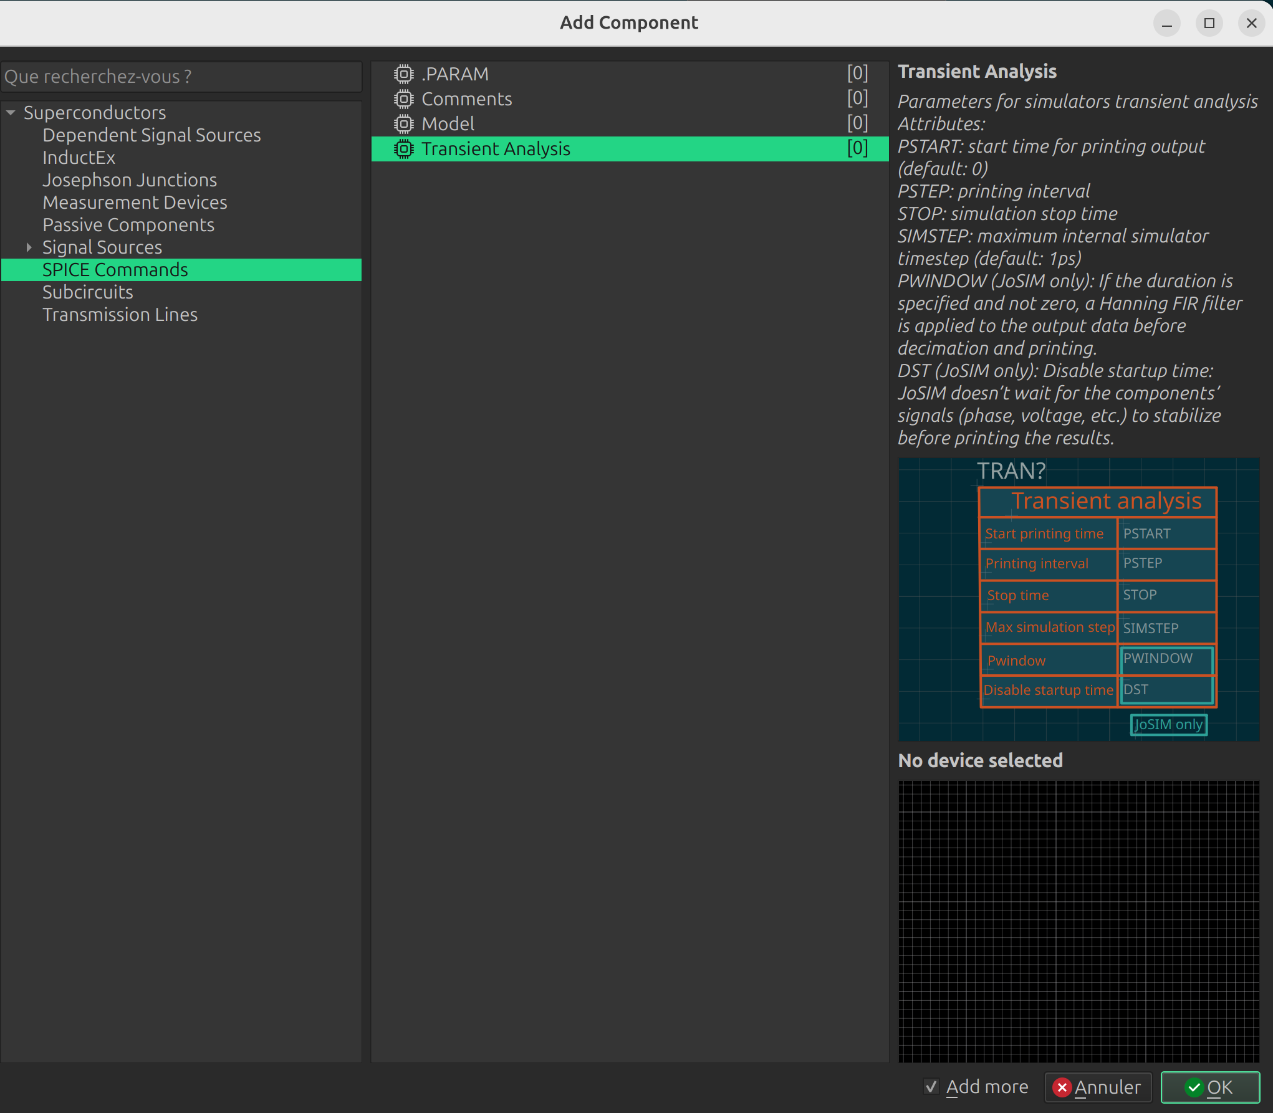Expand the Signal Sources category
Screen dimensions: 1273x1113
[29, 247]
